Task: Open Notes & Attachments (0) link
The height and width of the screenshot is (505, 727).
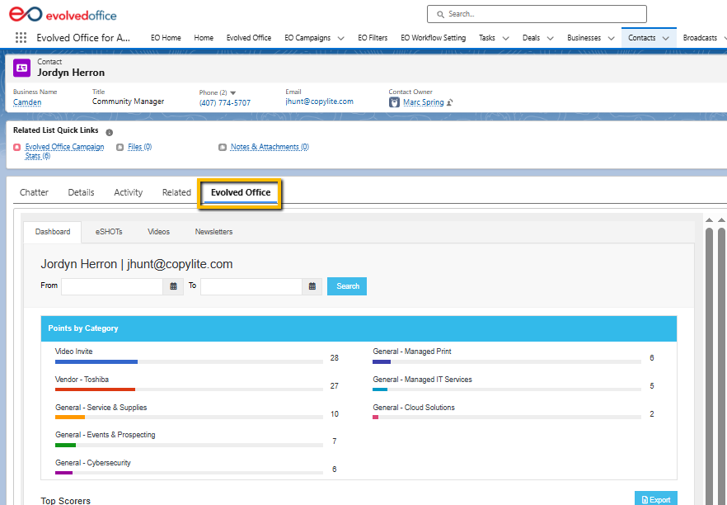Action: pyautogui.click(x=270, y=147)
